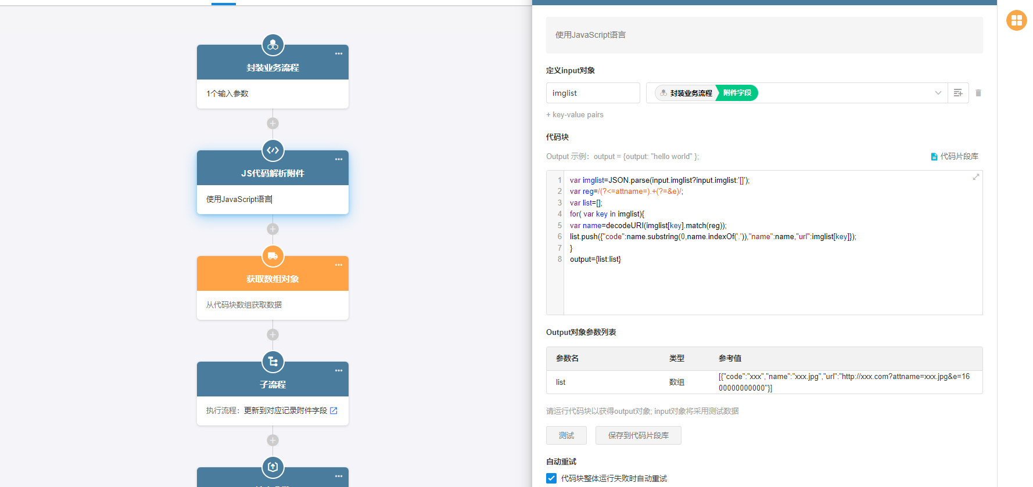Add a node below JS代码解析附件
The image size is (1033, 487).
click(x=272, y=229)
